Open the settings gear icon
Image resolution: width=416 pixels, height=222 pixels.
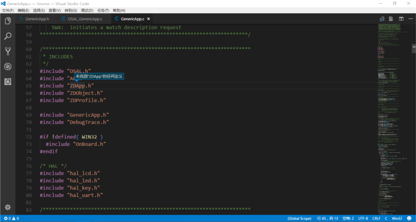click(x=7, y=207)
